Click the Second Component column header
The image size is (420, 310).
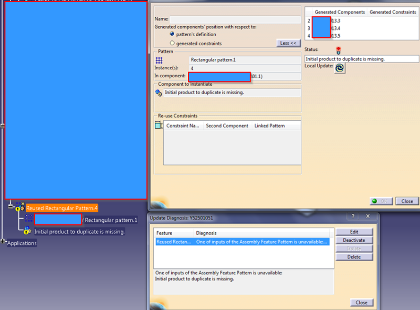click(x=227, y=126)
